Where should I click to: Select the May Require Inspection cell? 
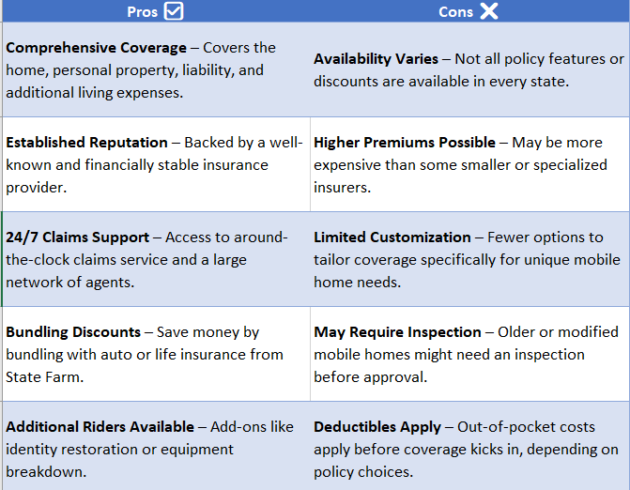coord(469,354)
